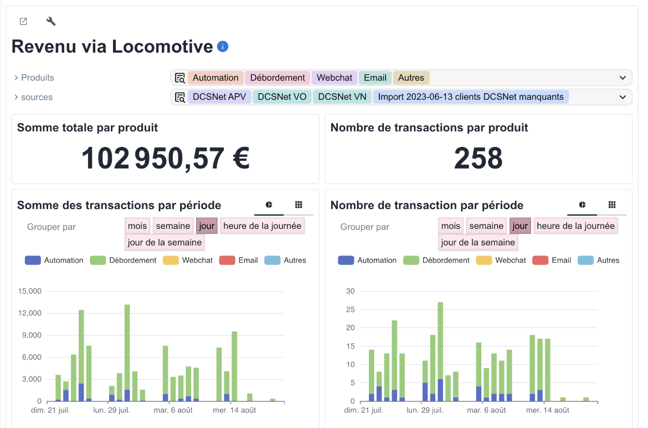Screen dimensions: 648x428
Task: Select jour de la semaine in right chart
Action: (477, 243)
